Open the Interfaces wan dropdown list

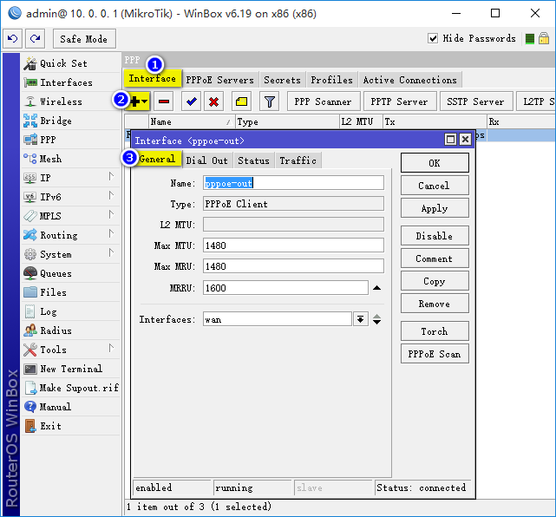[361, 319]
